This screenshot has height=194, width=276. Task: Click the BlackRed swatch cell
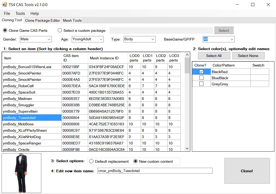pyautogui.click(x=260, y=72)
